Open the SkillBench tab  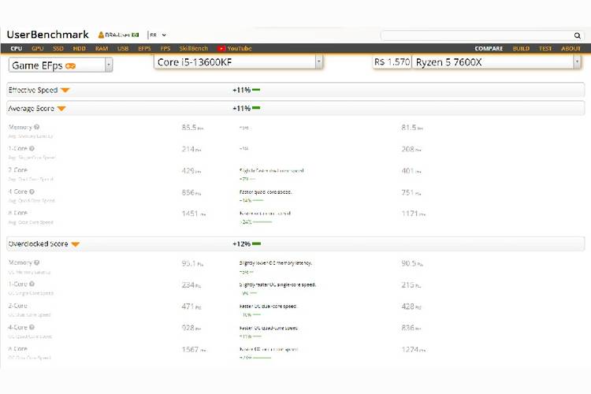pyautogui.click(x=193, y=48)
